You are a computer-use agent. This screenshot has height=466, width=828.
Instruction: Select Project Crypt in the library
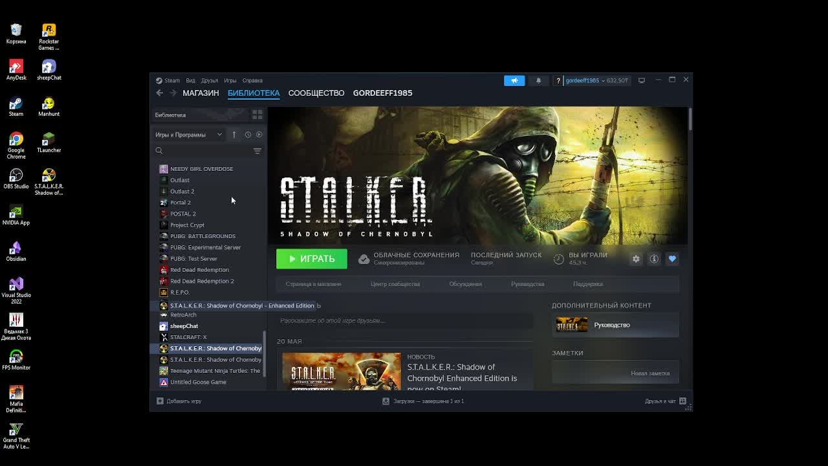tap(210, 225)
